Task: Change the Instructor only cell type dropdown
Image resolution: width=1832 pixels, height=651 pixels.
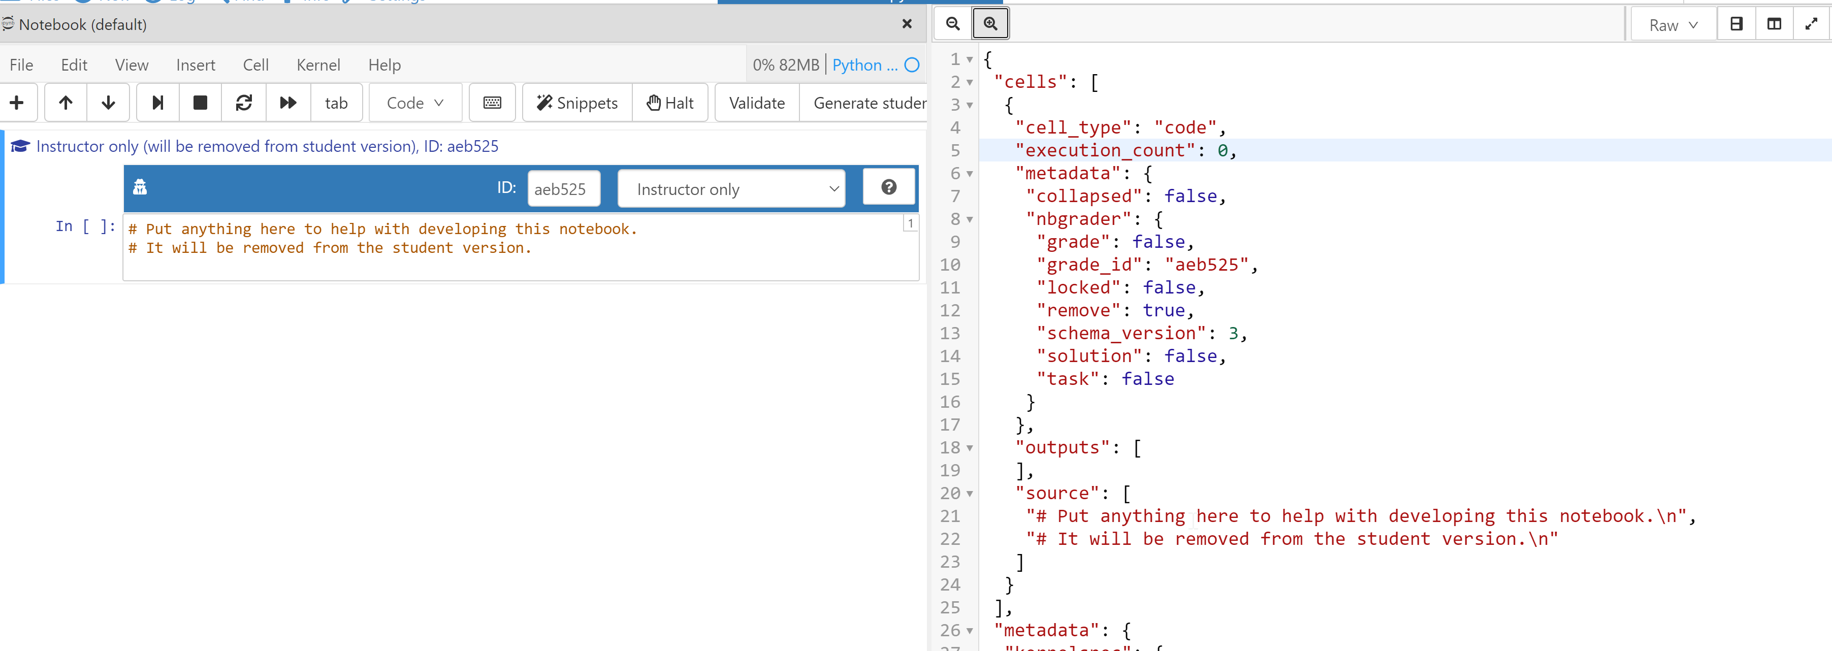Action: (x=731, y=188)
